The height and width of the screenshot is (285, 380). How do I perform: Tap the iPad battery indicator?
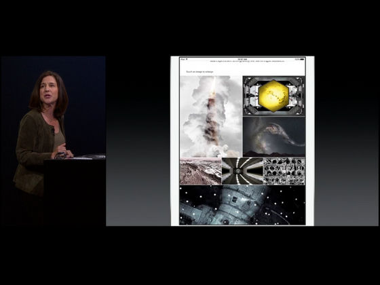(302, 59)
